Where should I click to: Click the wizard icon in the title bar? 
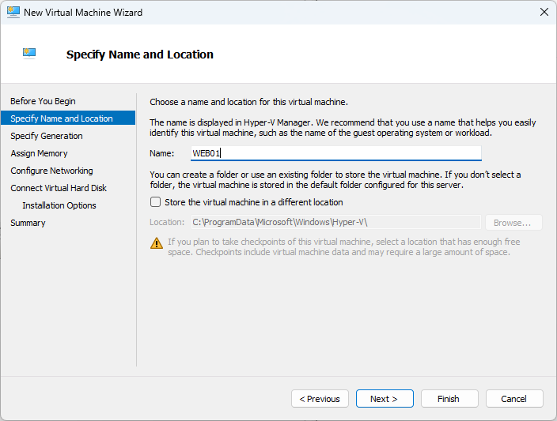(13, 13)
